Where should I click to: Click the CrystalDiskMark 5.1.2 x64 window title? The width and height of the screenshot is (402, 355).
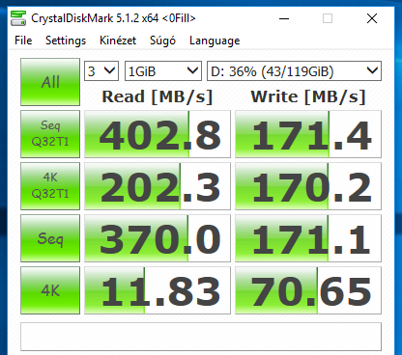point(113,18)
